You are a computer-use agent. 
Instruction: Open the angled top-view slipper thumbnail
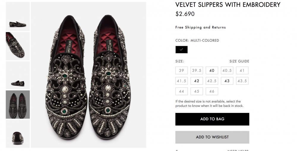point(18,46)
